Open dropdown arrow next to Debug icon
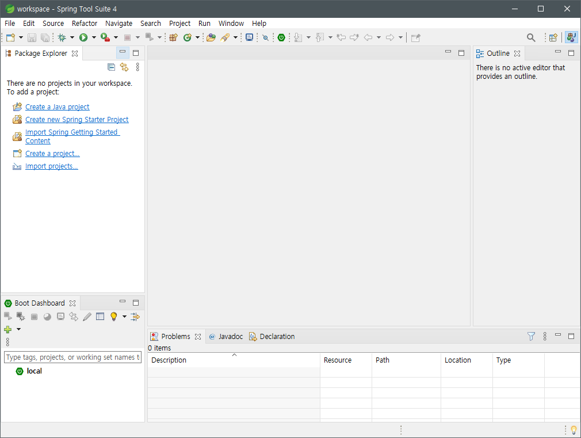This screenshot has width=581, height=438. (72, 37)
